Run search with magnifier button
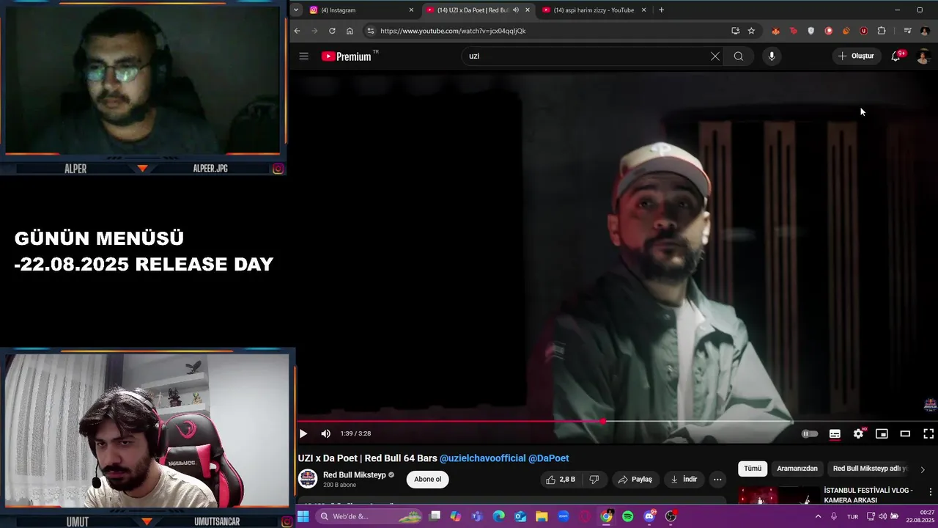938x528 pixels. click(739, 56)
